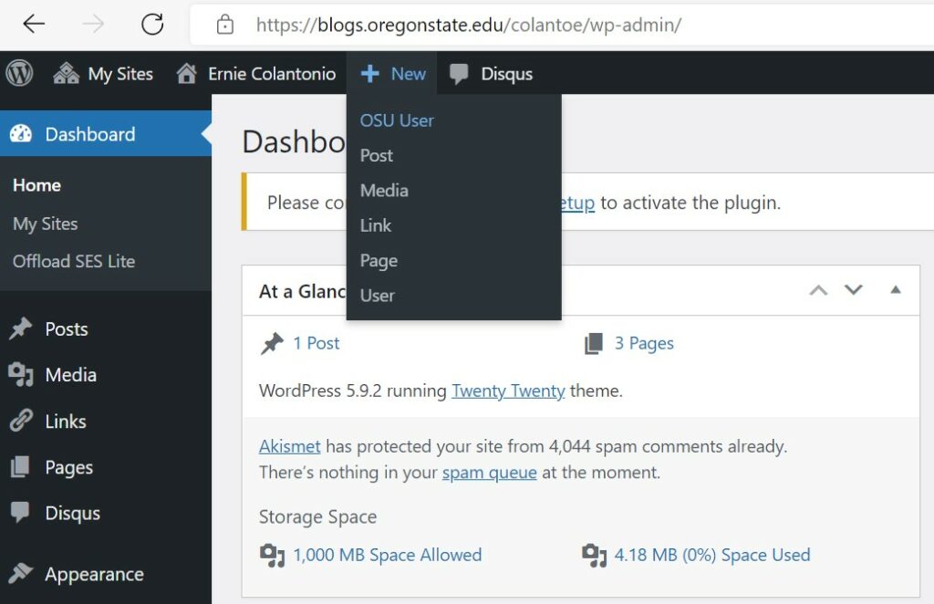Click the WordPress logo icon
Viewport: 934px width, 604px height.
(20, 73)
